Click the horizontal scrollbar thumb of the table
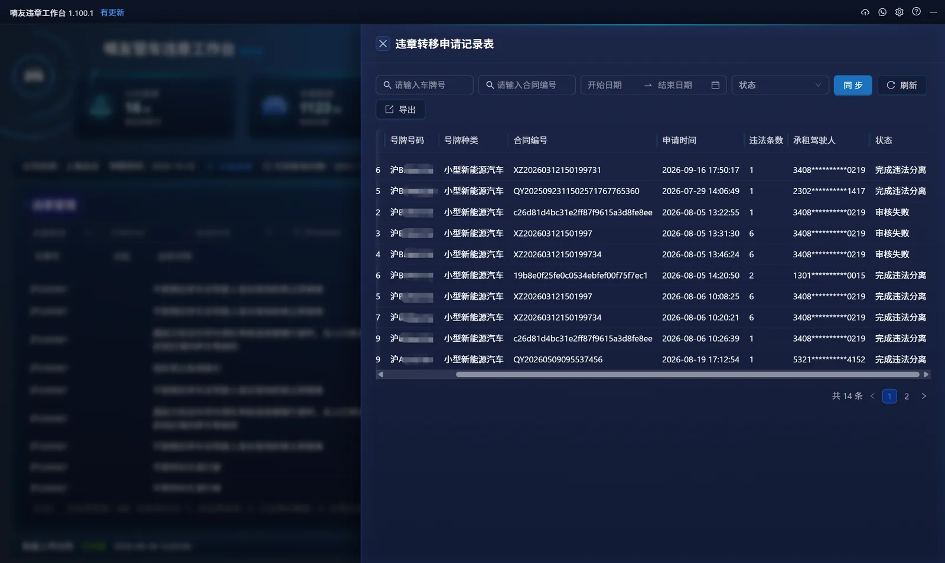945x563 pixels. 687,374
